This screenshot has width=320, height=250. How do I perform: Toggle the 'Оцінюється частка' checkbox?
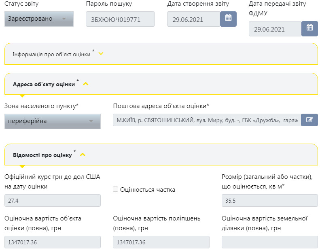[x=116, y=189]
